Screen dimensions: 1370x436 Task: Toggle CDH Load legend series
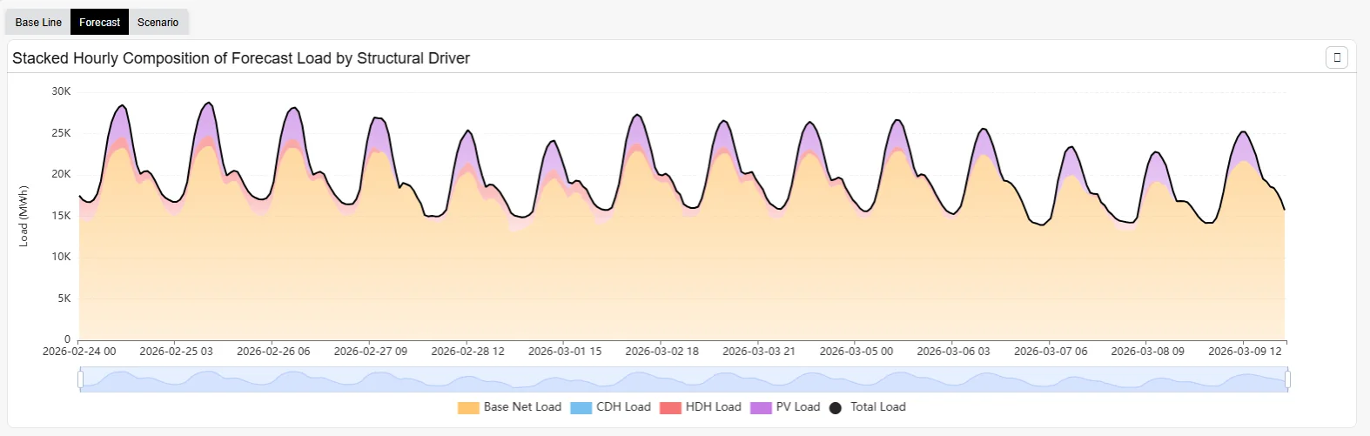[611, 407]
